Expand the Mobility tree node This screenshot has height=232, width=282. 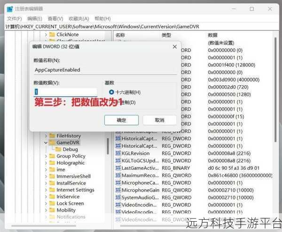point(46,210)
